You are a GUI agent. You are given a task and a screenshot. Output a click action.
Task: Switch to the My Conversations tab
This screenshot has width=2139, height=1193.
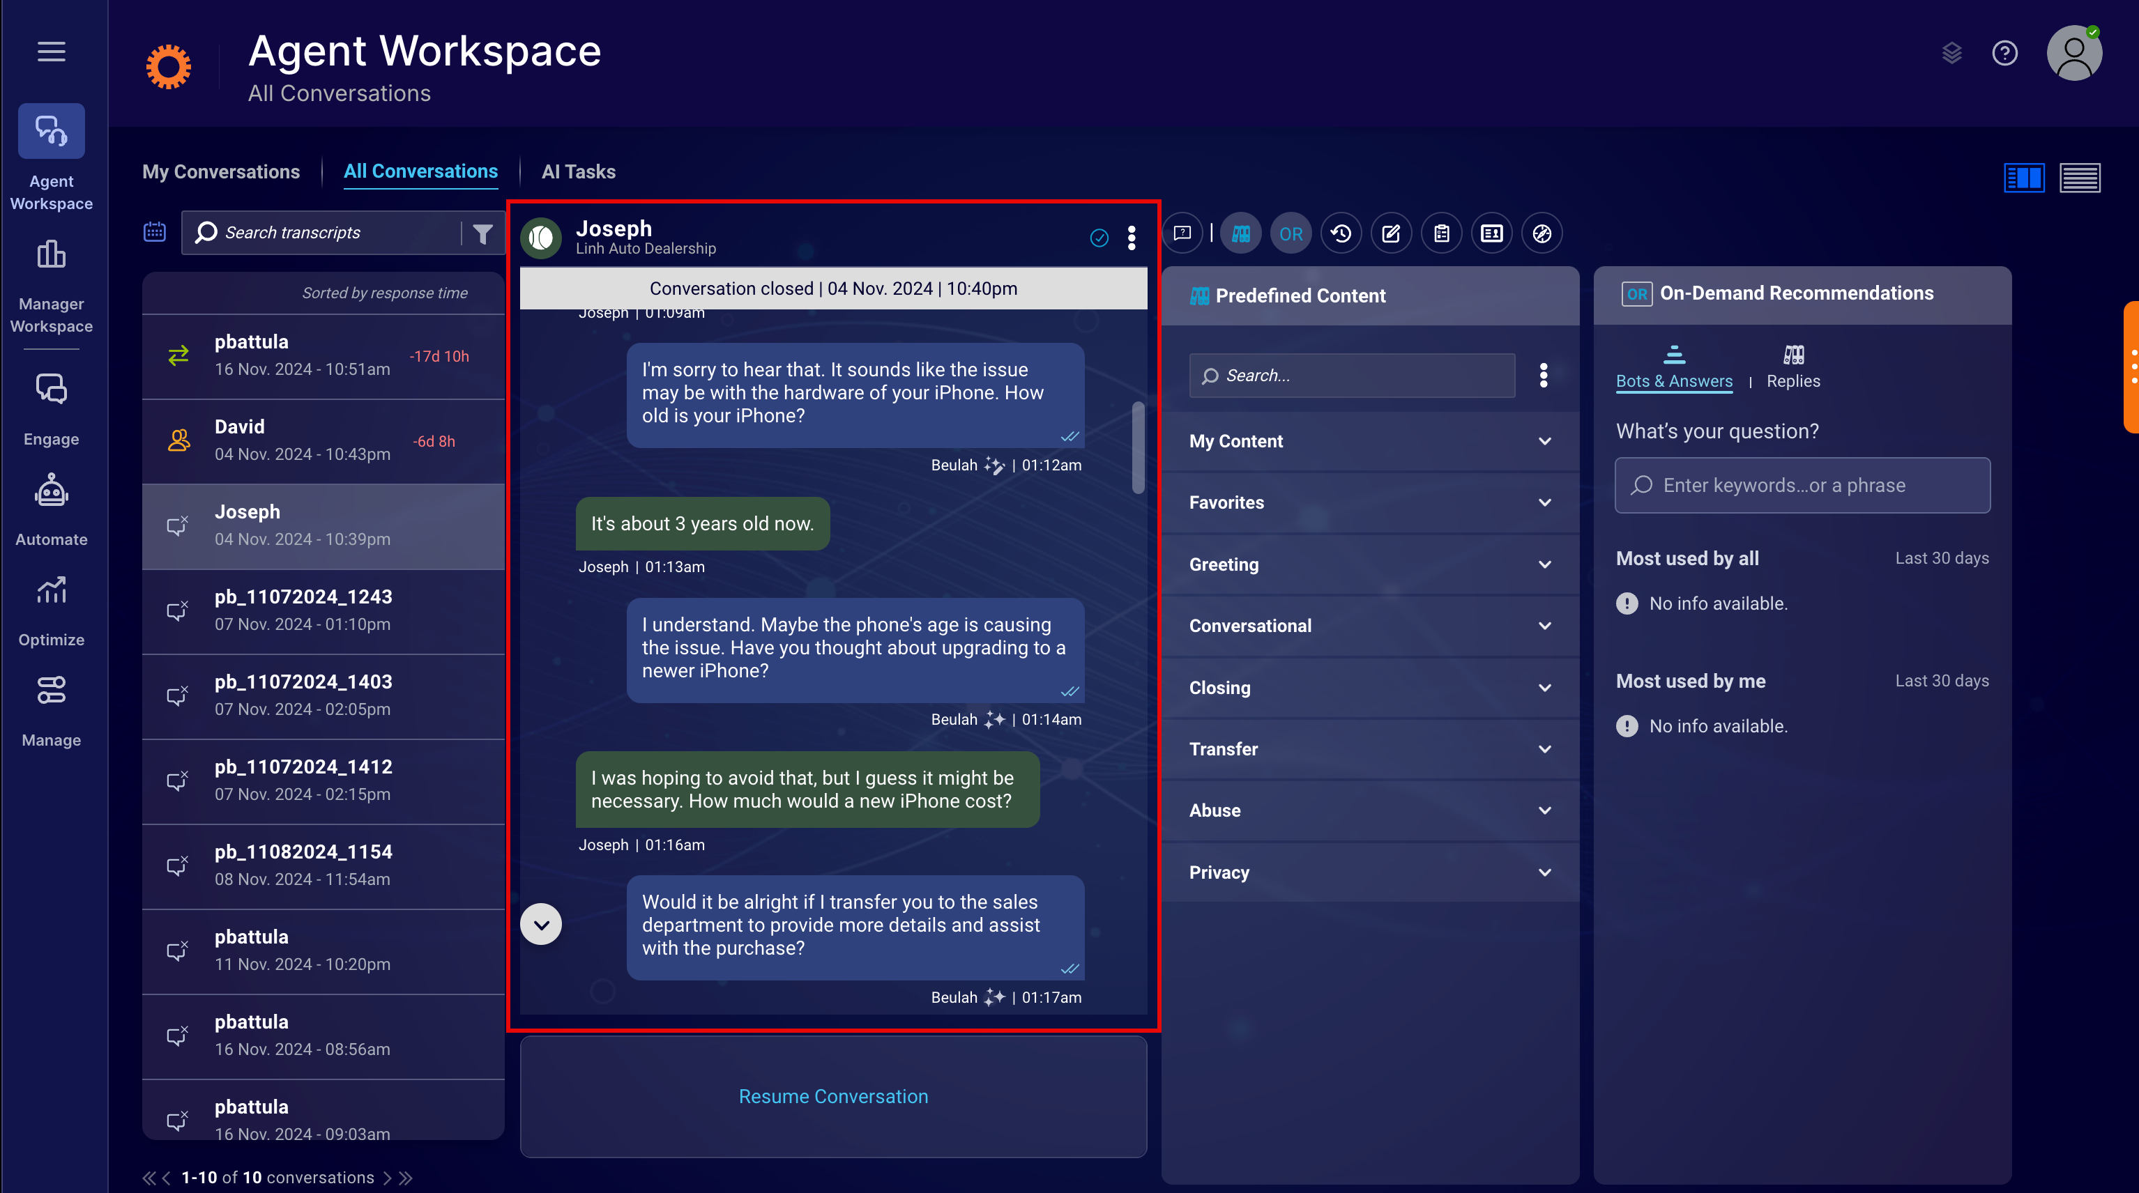222,171
